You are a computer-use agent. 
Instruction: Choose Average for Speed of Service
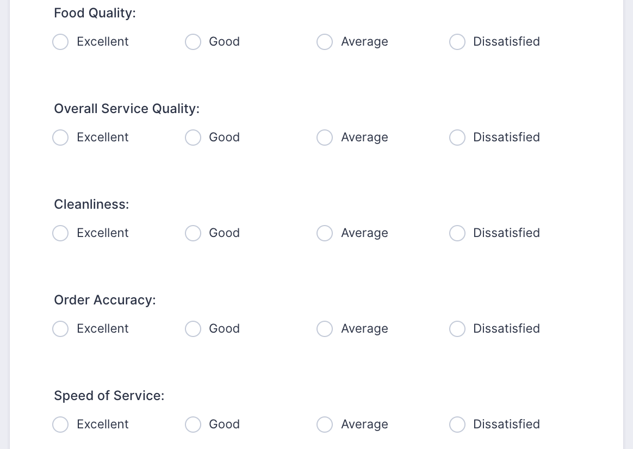click(325, 425)
